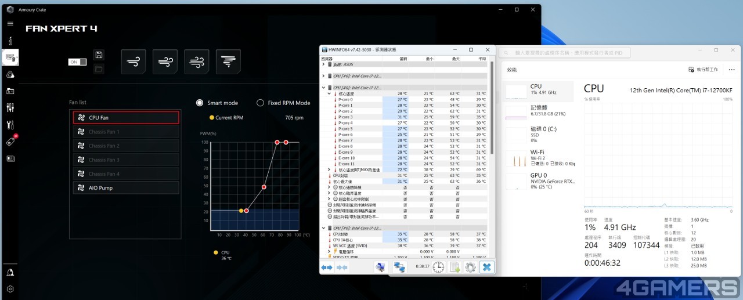Select the Turbo fan preset icon
Screen dimensions: 743x300
pyautogui.click(x=197, y=62)
